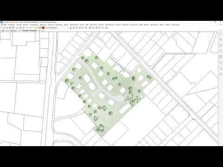The width and height of the screenshot is (223, 167).
Task: Open the Properties sliders panel icon
Action: coord(221,39)
